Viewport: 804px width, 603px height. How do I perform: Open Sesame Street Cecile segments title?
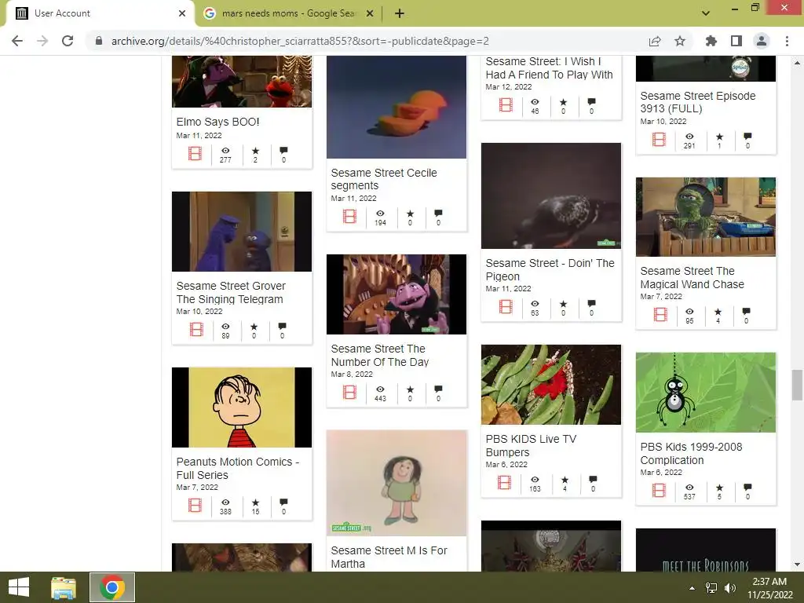click(383, 179)
